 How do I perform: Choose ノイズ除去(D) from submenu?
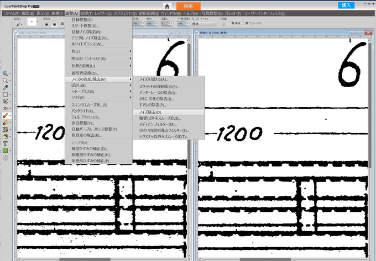click(169, 112)
